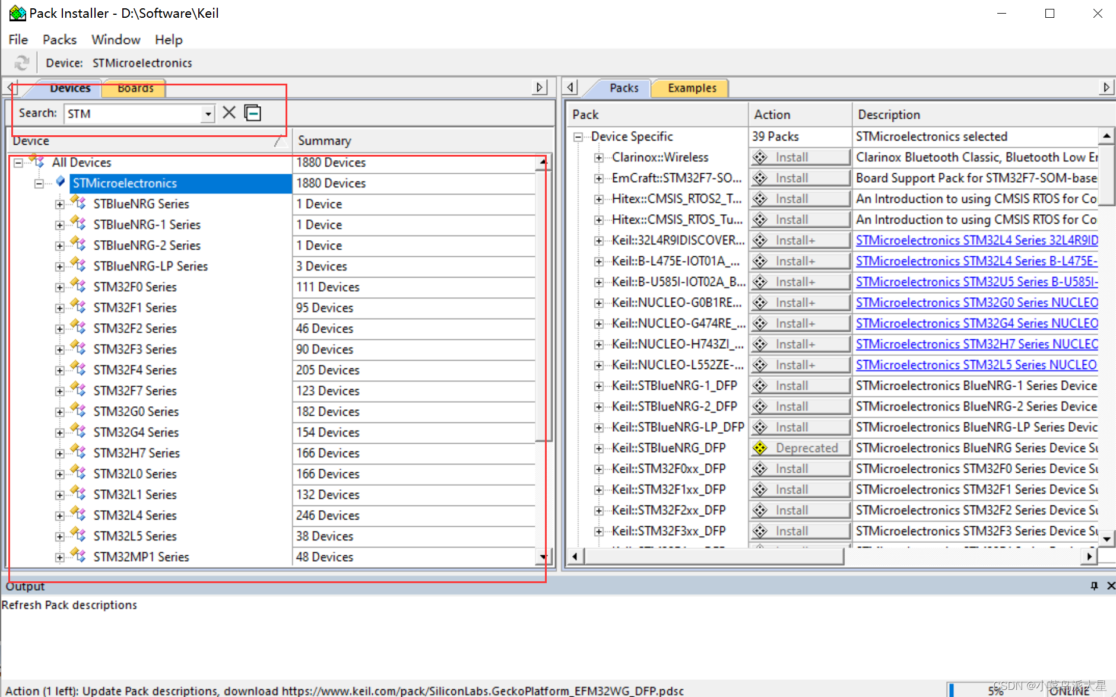Click right arrow of the Packs pane tabs
This screenshot has width=1116, height=697.
pyautogui.click(x=1106, y=88)
